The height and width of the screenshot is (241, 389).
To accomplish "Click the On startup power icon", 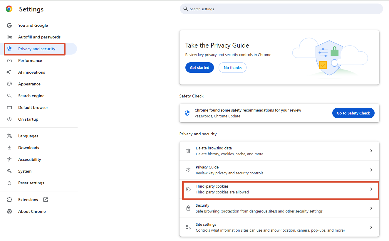I will 9,119.
